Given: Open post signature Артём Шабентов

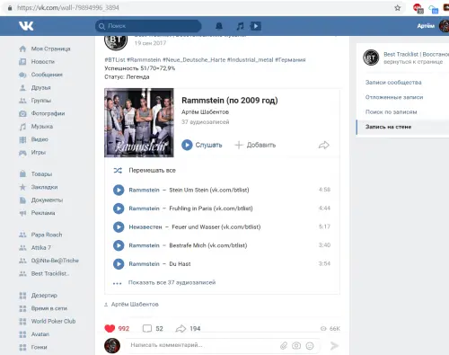Looking at the screenshot, I should tap(135, 305).
